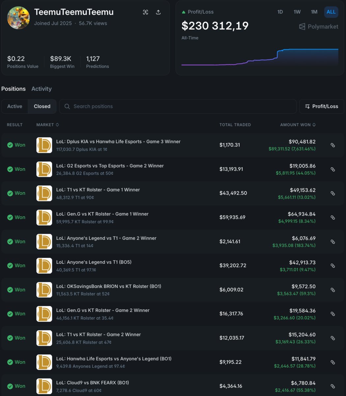Click LoL logo of OKSavingsBank BRION market

(44, 290)
